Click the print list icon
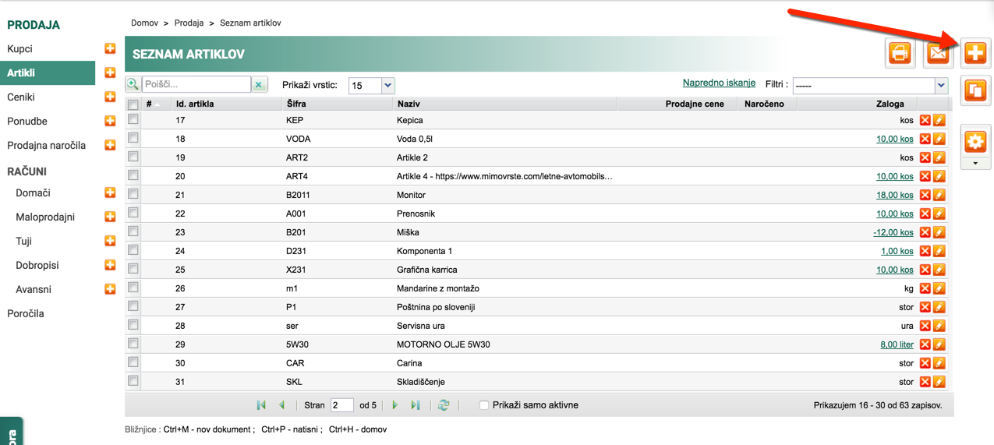Viewport: 994px width, 445px height. pos(900,54)
